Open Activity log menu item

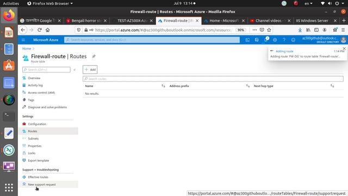coord(35,85)
